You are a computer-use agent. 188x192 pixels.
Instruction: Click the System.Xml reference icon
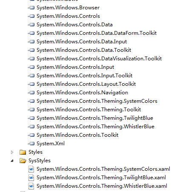click(31, 144)
